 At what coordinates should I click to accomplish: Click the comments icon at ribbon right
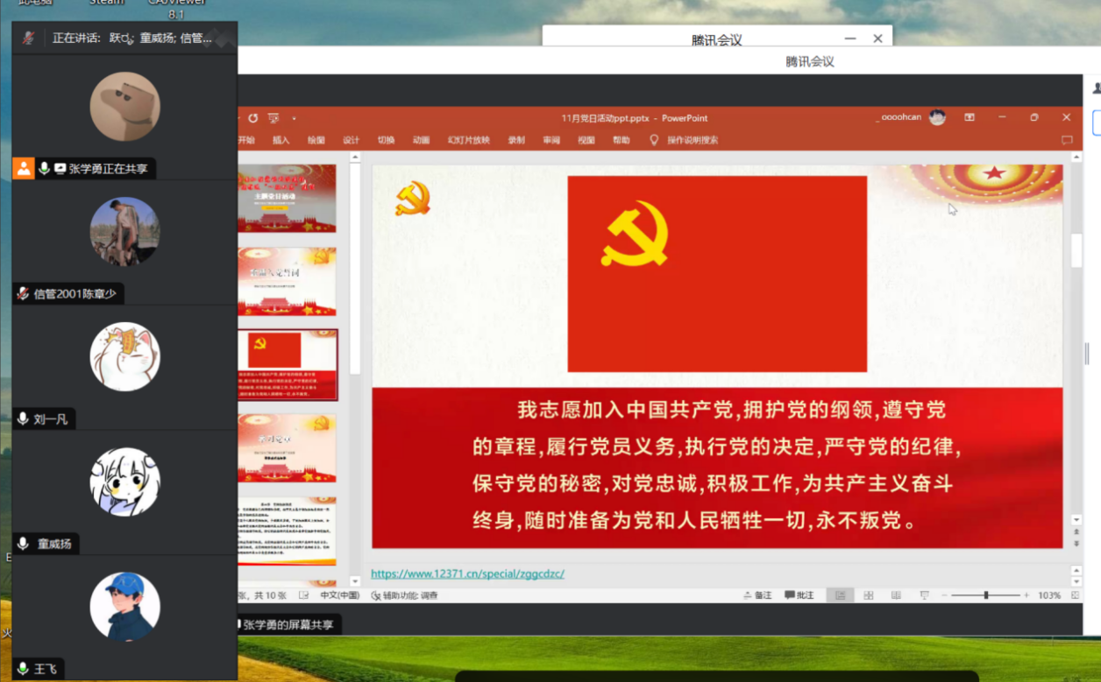1067,140
